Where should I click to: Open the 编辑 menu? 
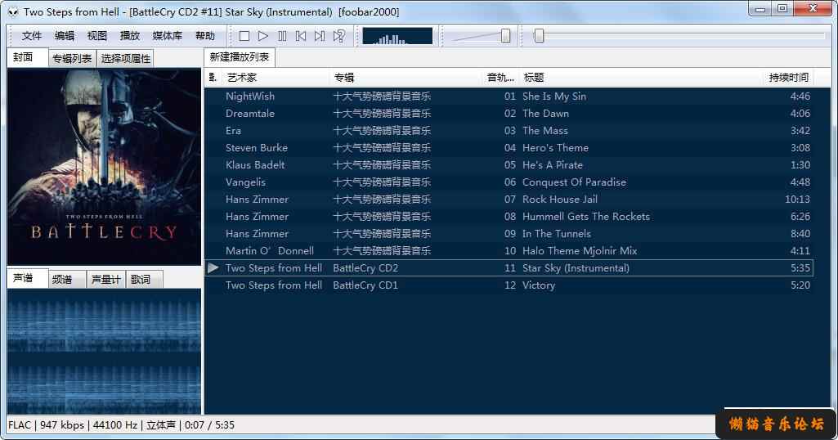[x=65, y=36]
